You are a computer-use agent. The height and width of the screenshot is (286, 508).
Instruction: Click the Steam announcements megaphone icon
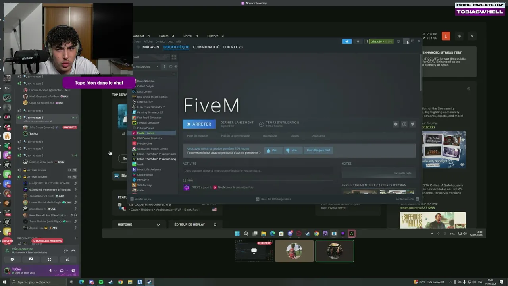tap(346, 41)
